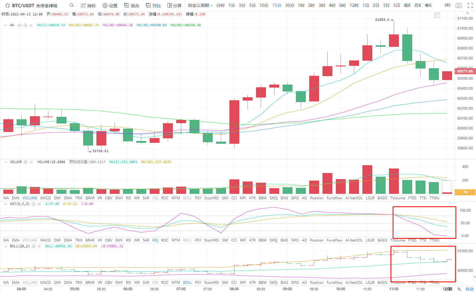Screen dimensions: 476x292
Task: Open the 设置 chart settings
Action: point(110,5)
